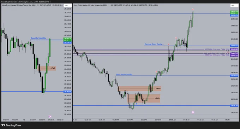Click the 05:00 label on the right time axis
240x129 pixels.
227,120
